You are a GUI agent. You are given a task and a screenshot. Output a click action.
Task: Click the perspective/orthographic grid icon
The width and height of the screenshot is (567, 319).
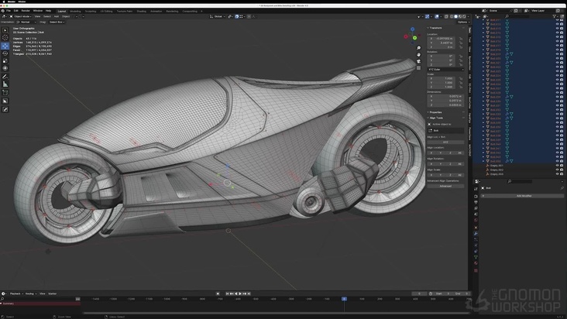[x=419, y=67]
